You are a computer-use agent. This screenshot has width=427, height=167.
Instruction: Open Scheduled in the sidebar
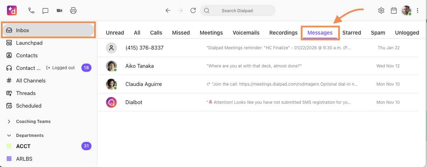pyautogui.click(x=49, y=106)
